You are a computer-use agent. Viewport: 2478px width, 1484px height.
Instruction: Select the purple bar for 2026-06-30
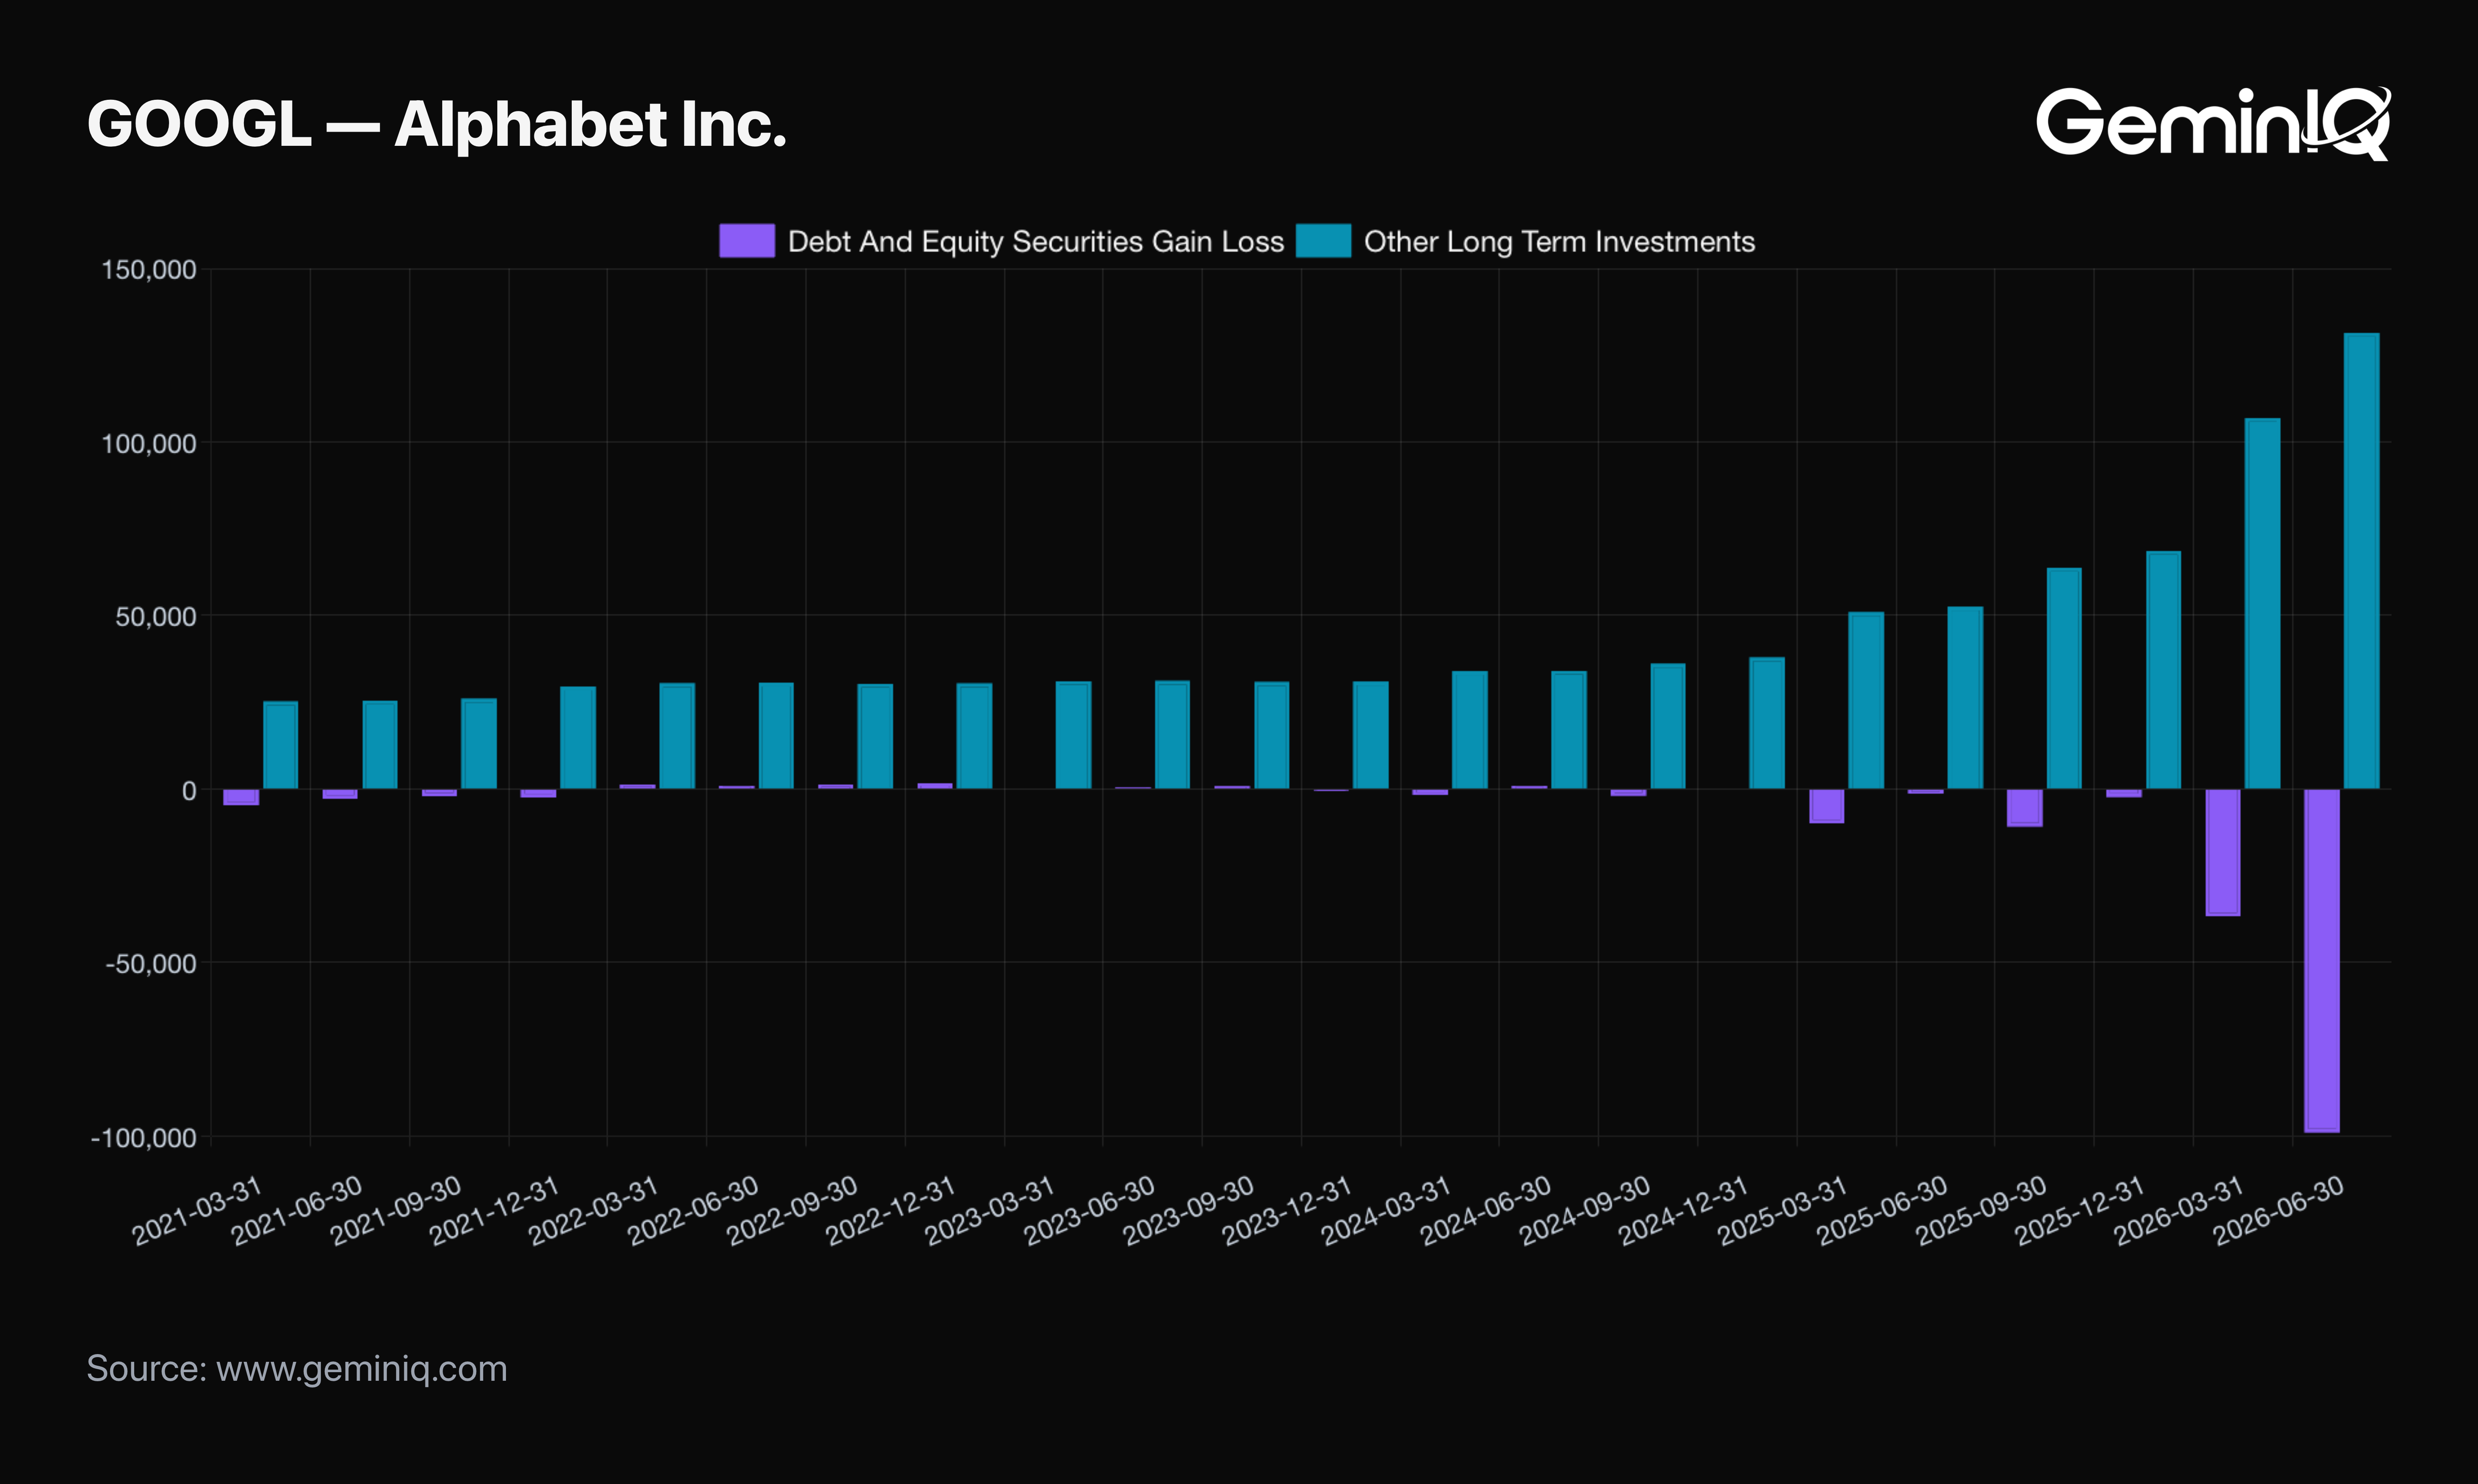[2322, 961]
